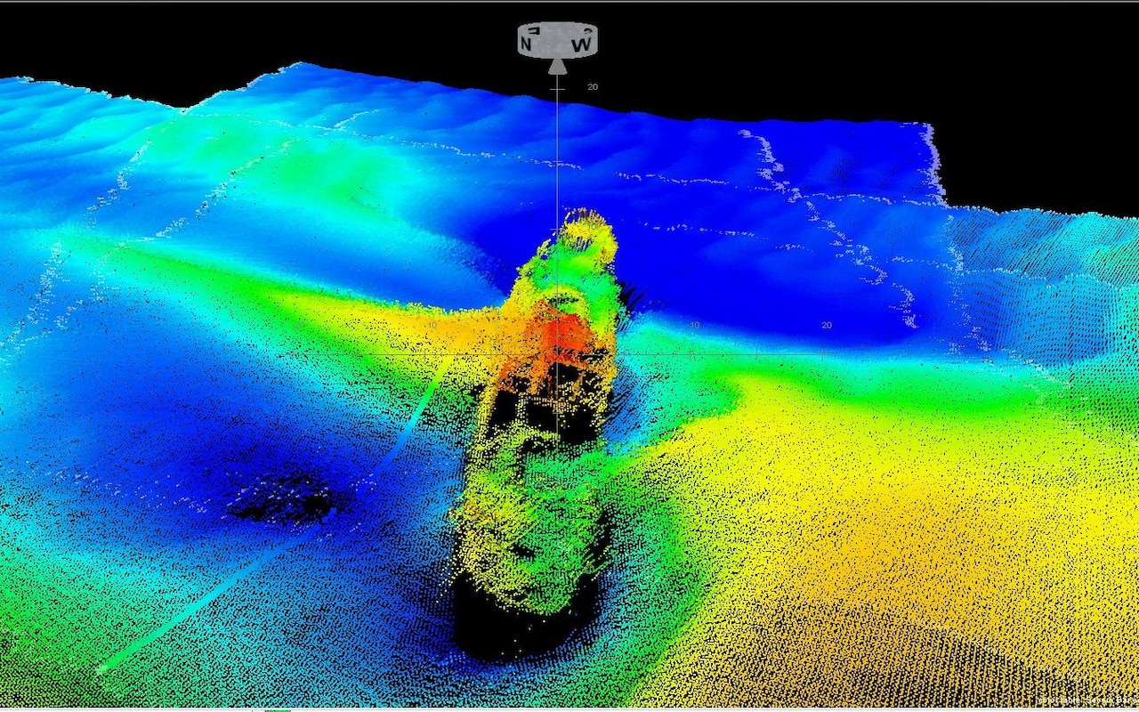The height and width of the screenshot is (712, 1139).
Task: Click the 10 label left of wreck
Action: (x=432, y=326)
